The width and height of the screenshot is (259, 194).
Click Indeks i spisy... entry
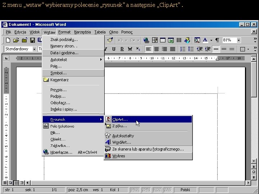(73, 109)
